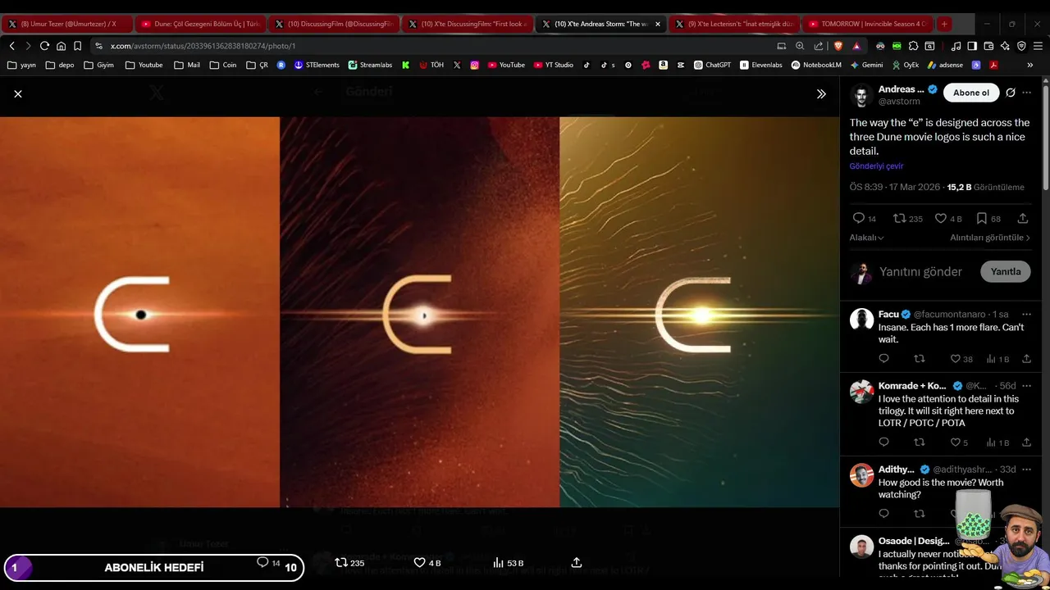Reply to Adithya's comment icon
1050x590 pixels.
(x=883, y=514)
